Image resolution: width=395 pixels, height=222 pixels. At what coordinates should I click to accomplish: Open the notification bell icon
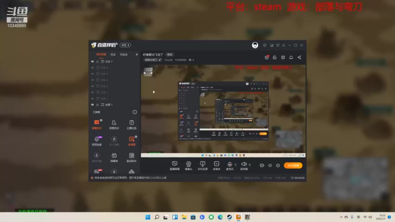pos(291,57)
